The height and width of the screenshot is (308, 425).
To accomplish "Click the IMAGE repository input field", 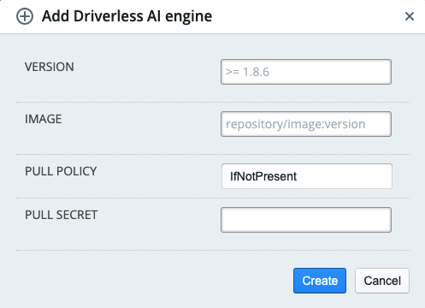I will 306,124.
